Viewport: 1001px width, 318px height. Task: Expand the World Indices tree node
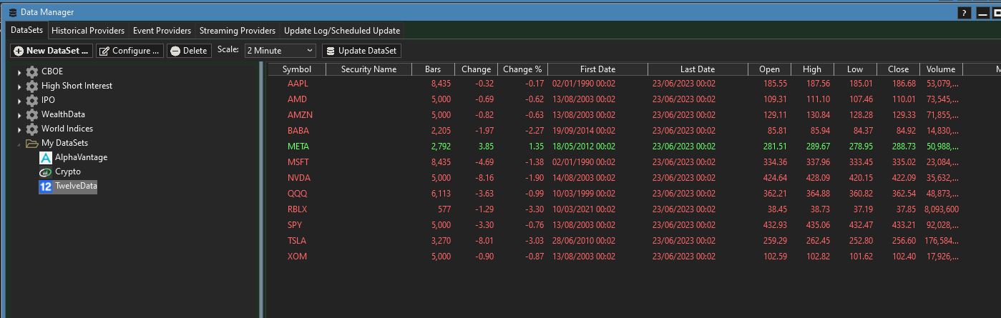[x=19, y=129]
